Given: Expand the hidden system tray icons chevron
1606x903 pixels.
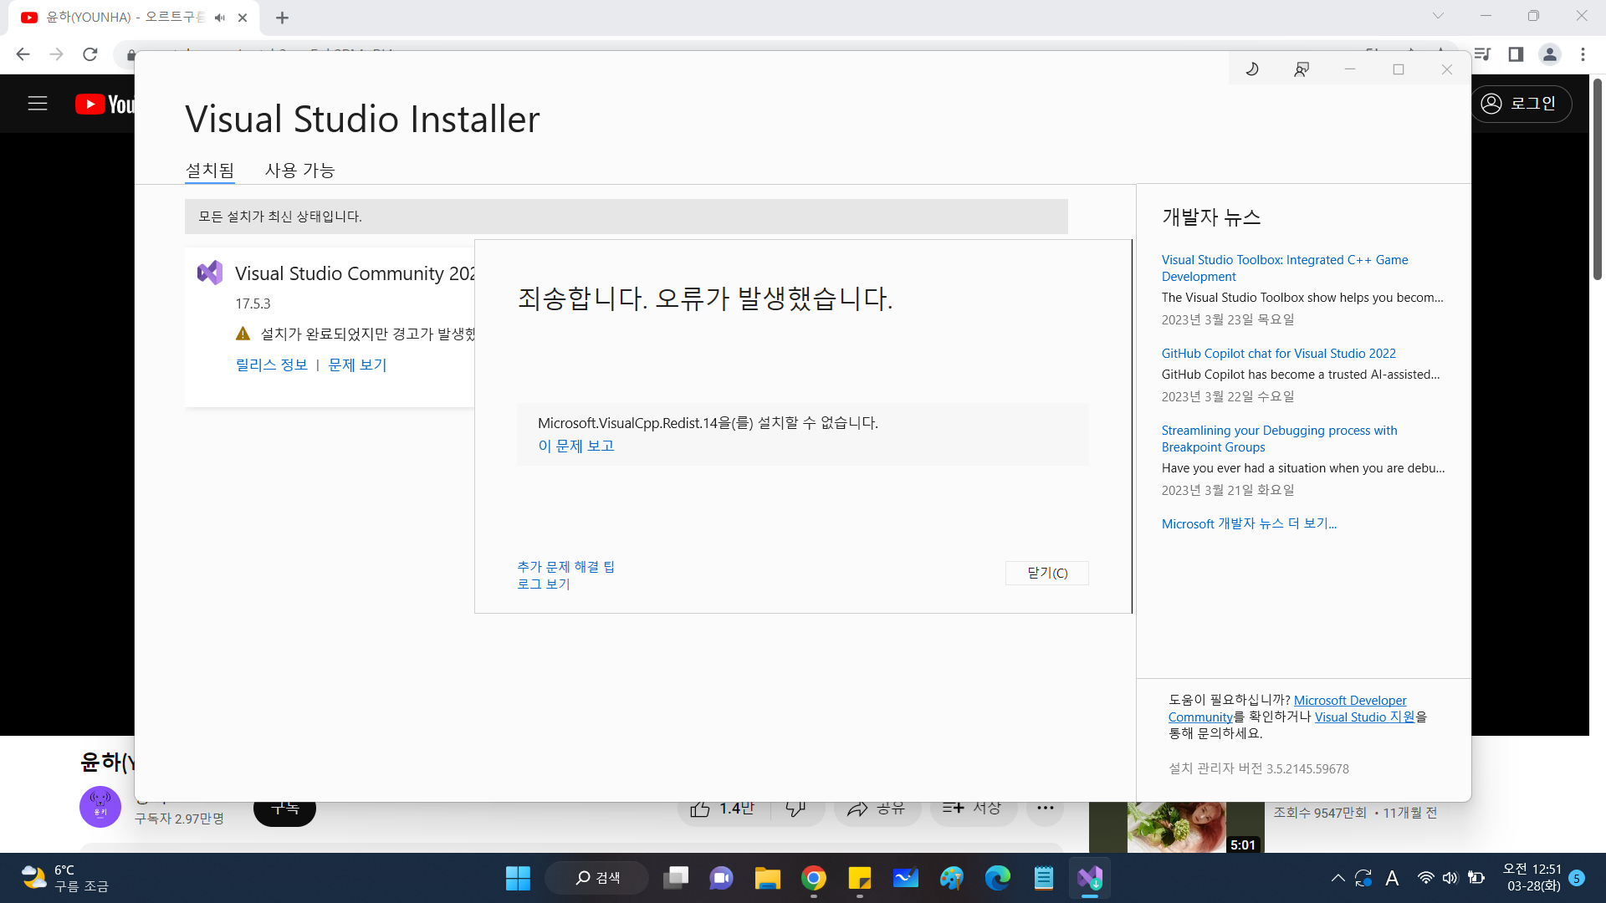Looking at the screenshot, I should click(1337, 878).
